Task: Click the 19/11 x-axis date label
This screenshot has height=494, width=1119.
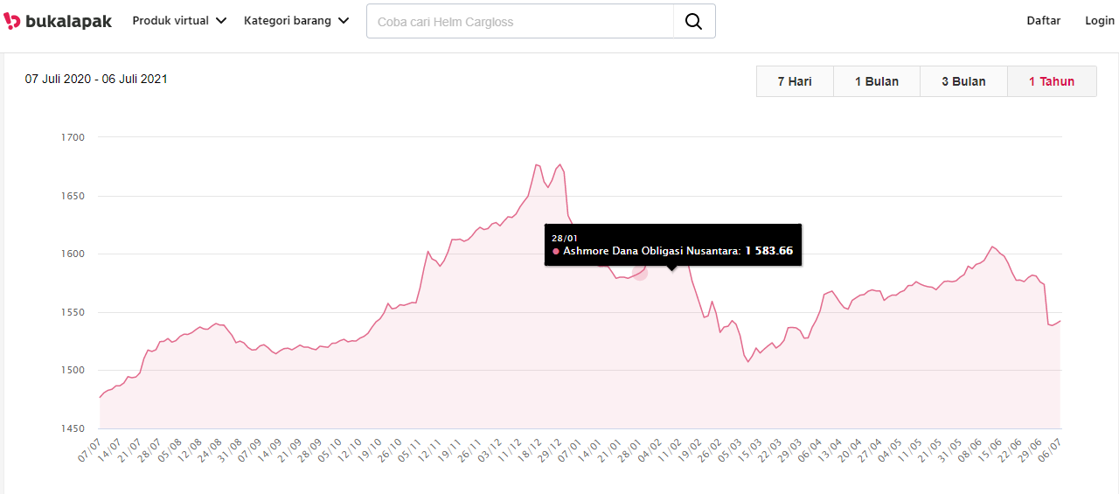Action: 450,450
